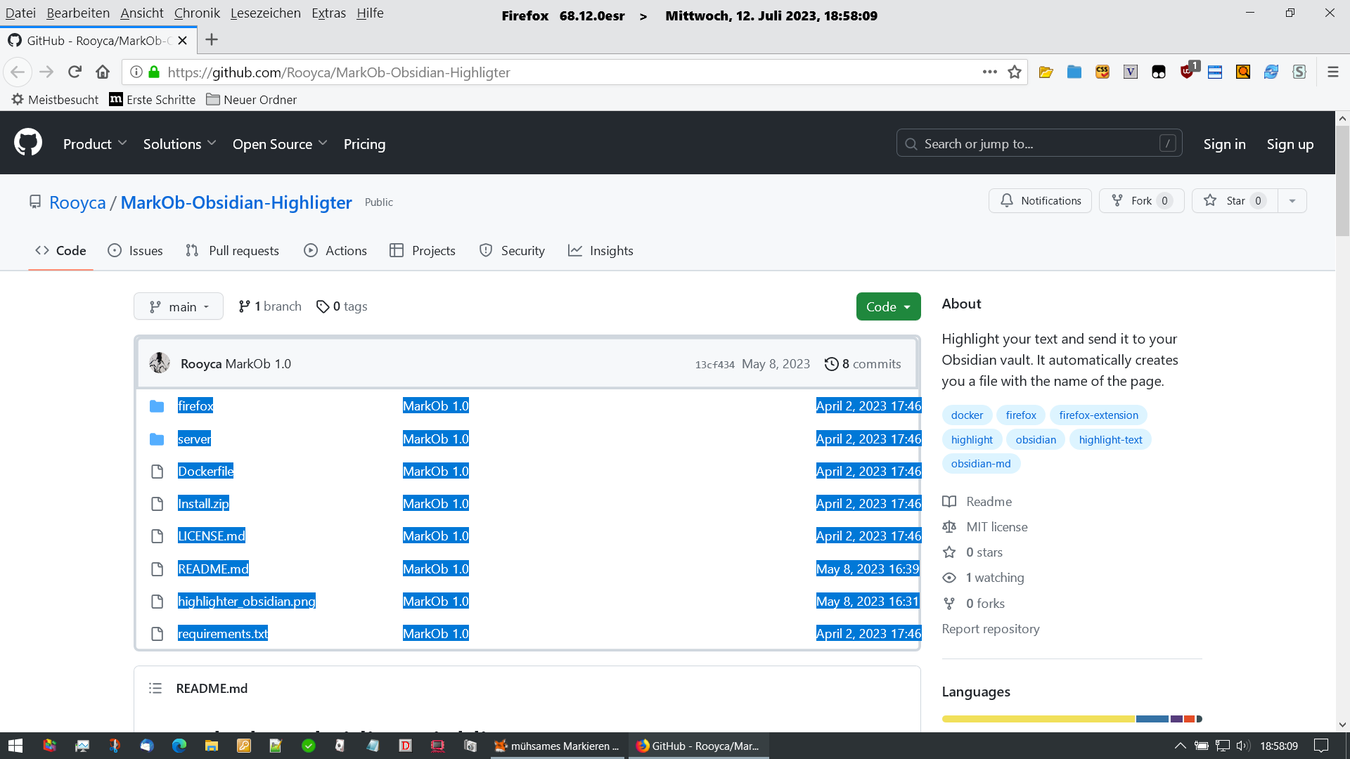Expand the Product navigation menu
The width and height of the screenshot is (1350, 759).
95,144
